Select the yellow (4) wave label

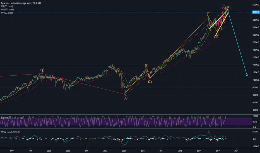218,36
